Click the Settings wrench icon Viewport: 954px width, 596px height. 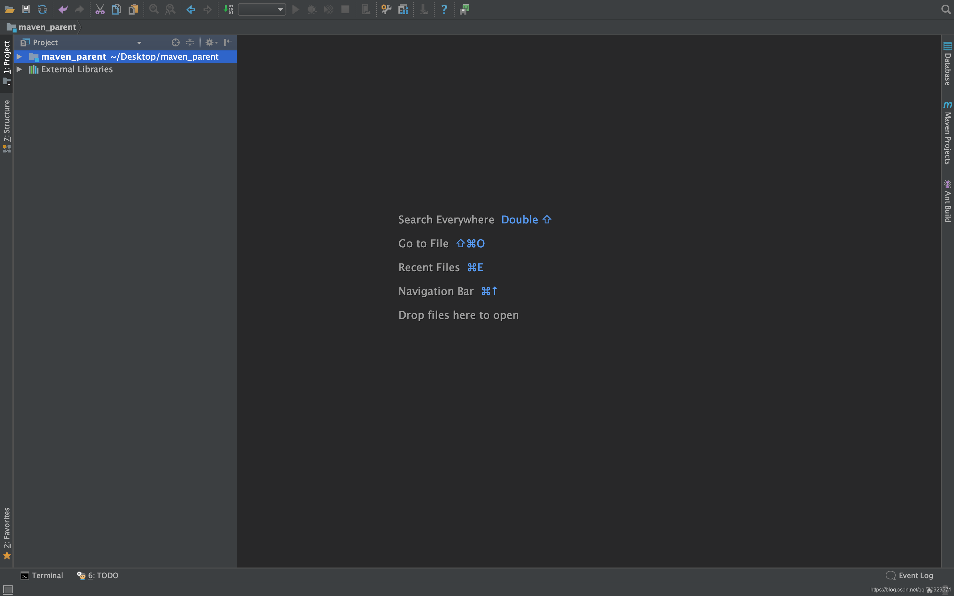tap(386, 10)
